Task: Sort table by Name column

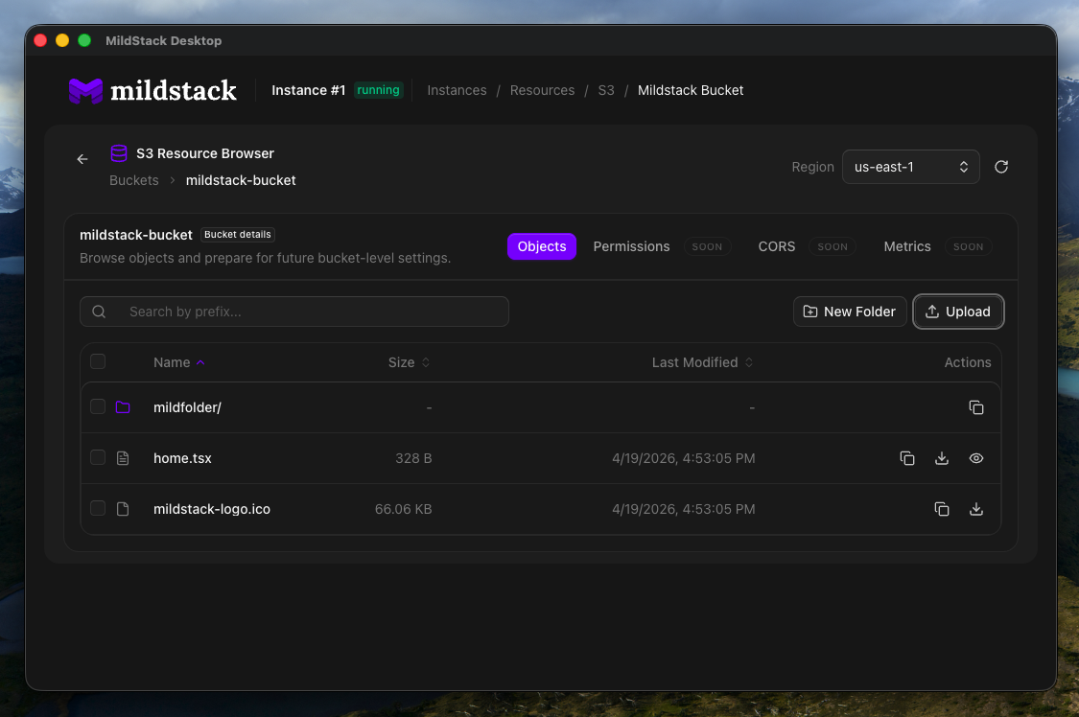Action: pos(178,362)
